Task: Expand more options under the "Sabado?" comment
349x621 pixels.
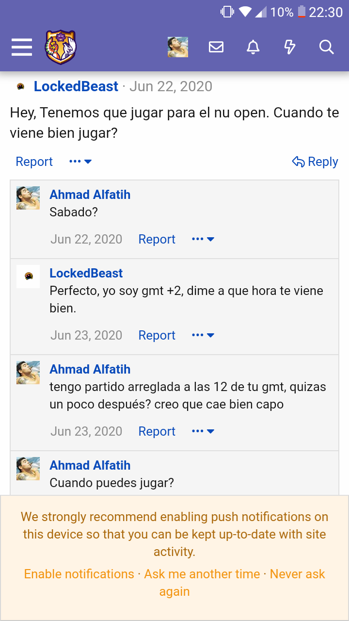Action: pyautogui.click(x=203, y=239)
